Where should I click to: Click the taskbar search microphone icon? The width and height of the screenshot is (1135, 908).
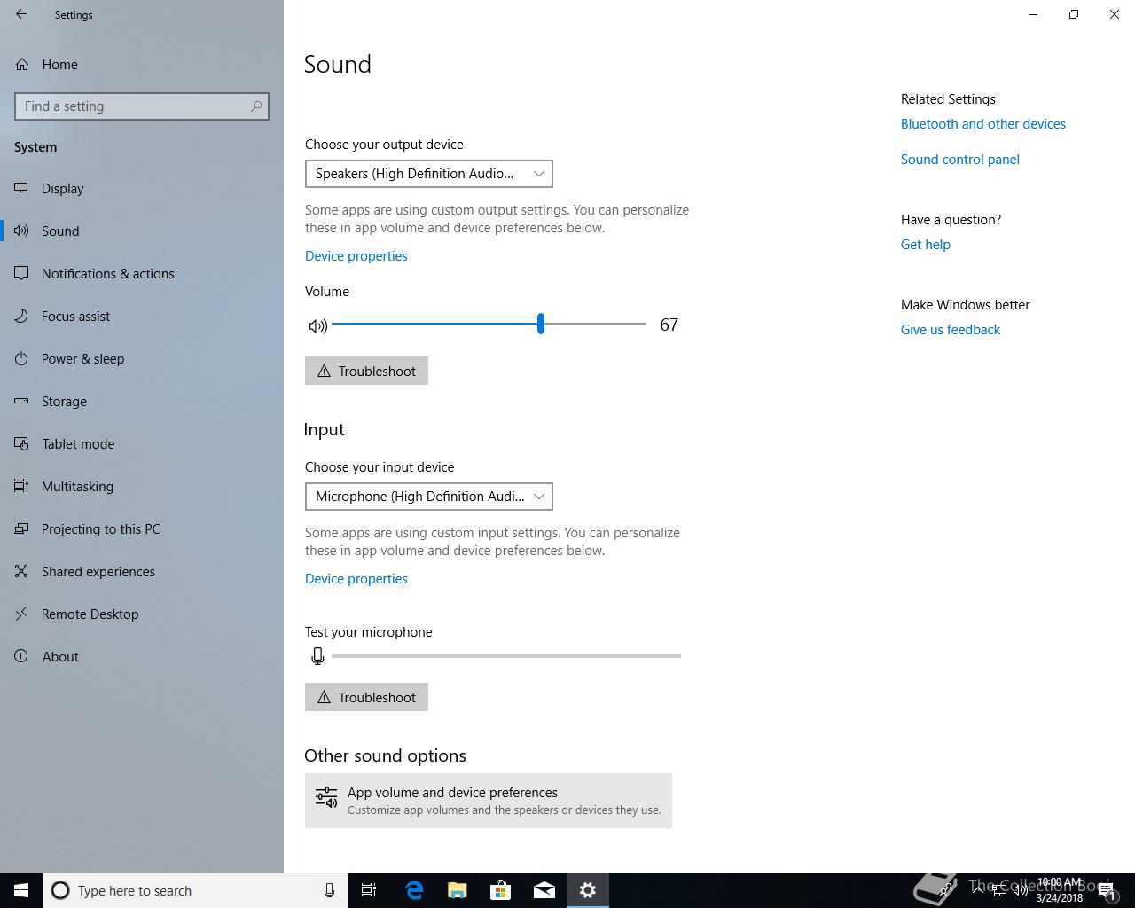[329, 890]
